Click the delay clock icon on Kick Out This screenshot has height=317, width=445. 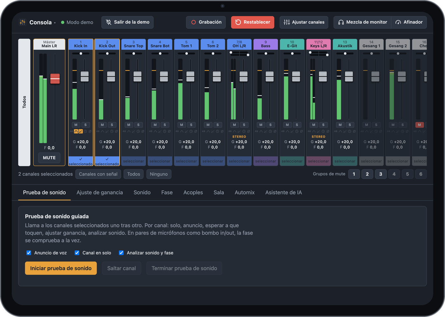point(112,131)
